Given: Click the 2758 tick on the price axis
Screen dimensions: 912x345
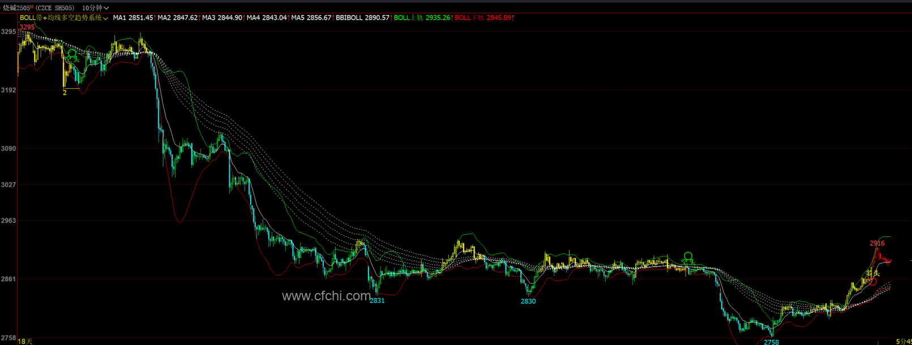Looking at the screenshot, I should point(8,338).
